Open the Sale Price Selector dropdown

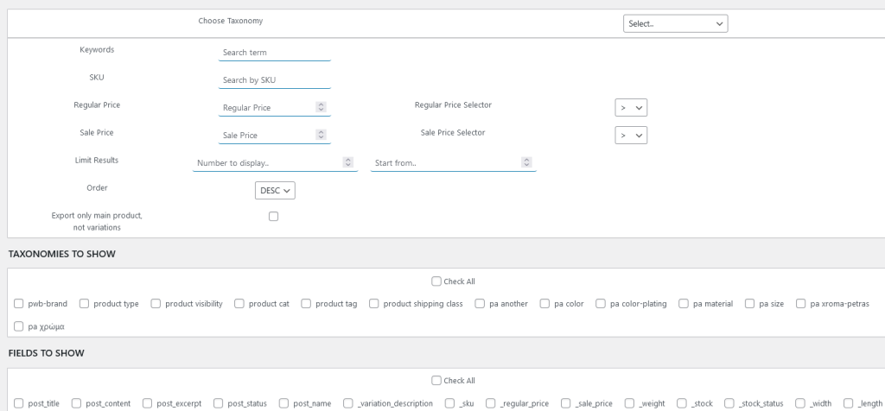click(630, 136)
